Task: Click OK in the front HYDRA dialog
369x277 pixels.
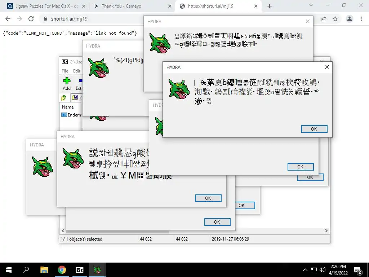Action: click(x=314, y=129)
